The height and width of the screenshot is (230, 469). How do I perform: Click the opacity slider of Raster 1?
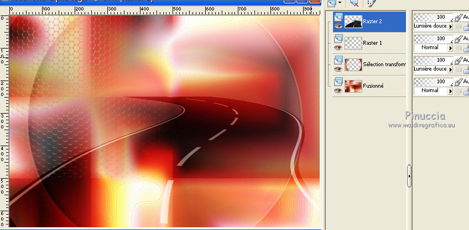pos(434,39)
